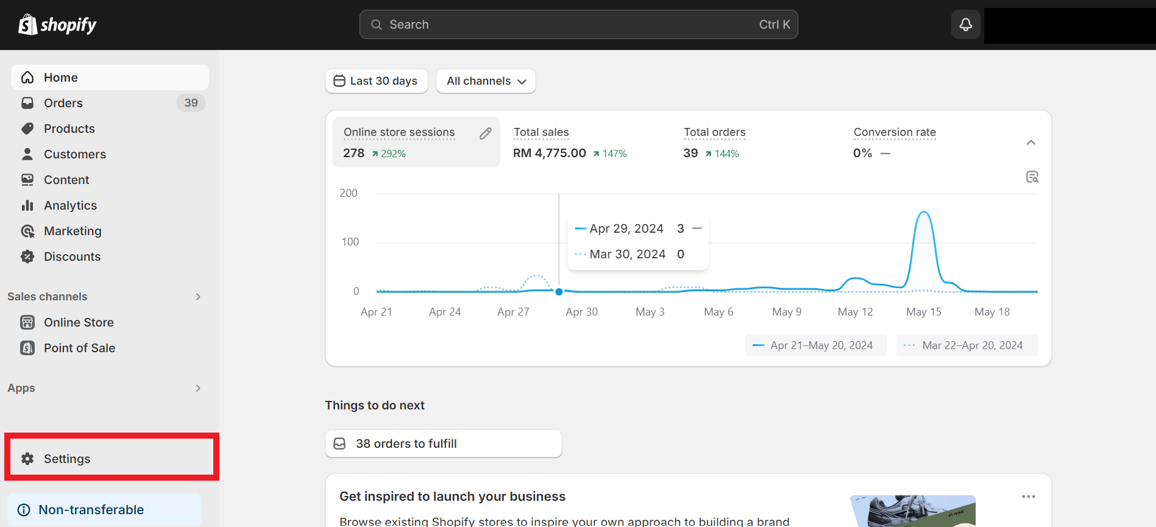Open the three-dot menu on inspiration card
This screenshot has width=1156, height=527.
pyautogui.click(x=1029, y=497)
